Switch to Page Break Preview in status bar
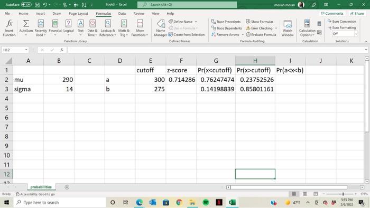Image resolution: width=370 pixels, height=208 pixels. pos(316,194)
